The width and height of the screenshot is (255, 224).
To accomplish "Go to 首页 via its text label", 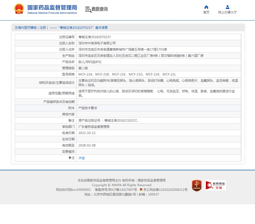I will click(x=206, y=12).
